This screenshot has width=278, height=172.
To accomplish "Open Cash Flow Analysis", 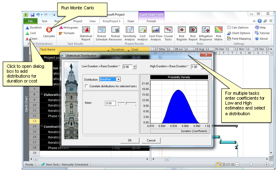I will [155, 34].
